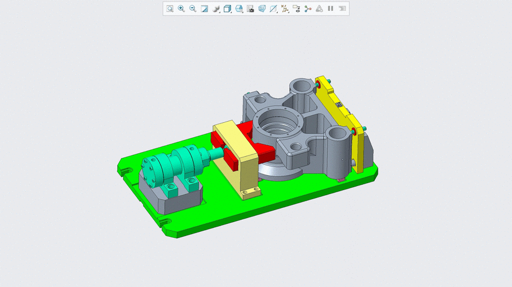The image size is (512, 287).
Task: Open the saved orientations icon
Action: pos(239,9)
